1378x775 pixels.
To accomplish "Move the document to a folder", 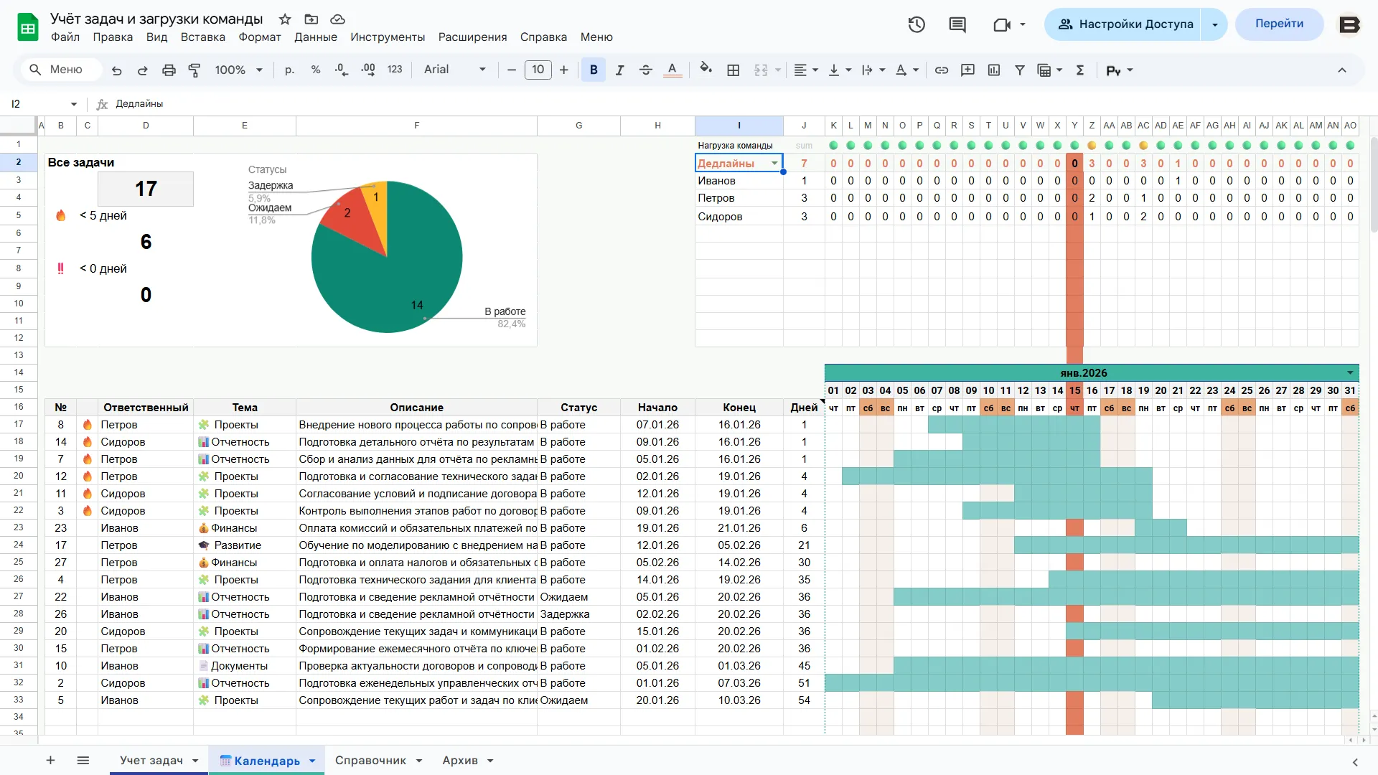I will (x=311, y=19).
